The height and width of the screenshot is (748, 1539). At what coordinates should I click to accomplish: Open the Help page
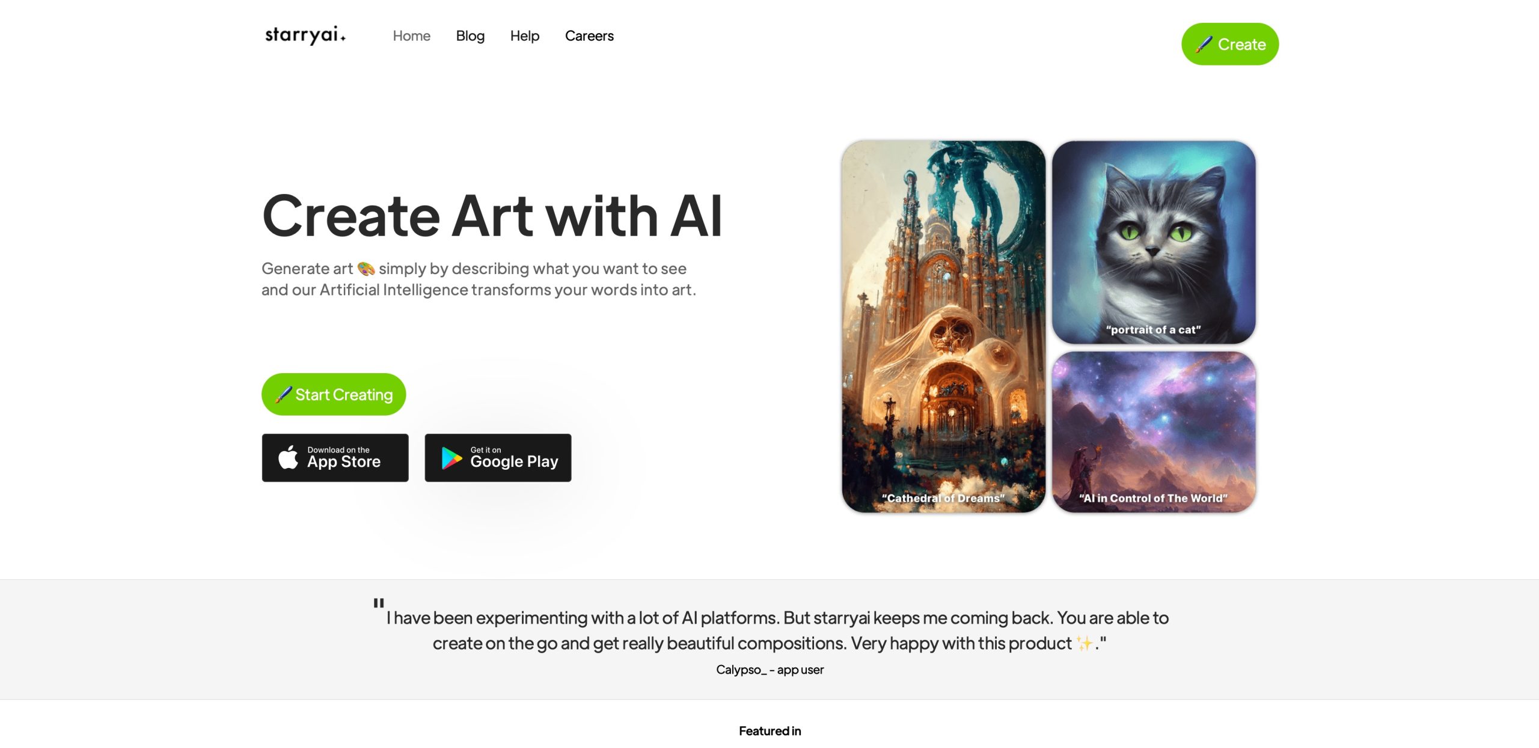click(525, 36)
